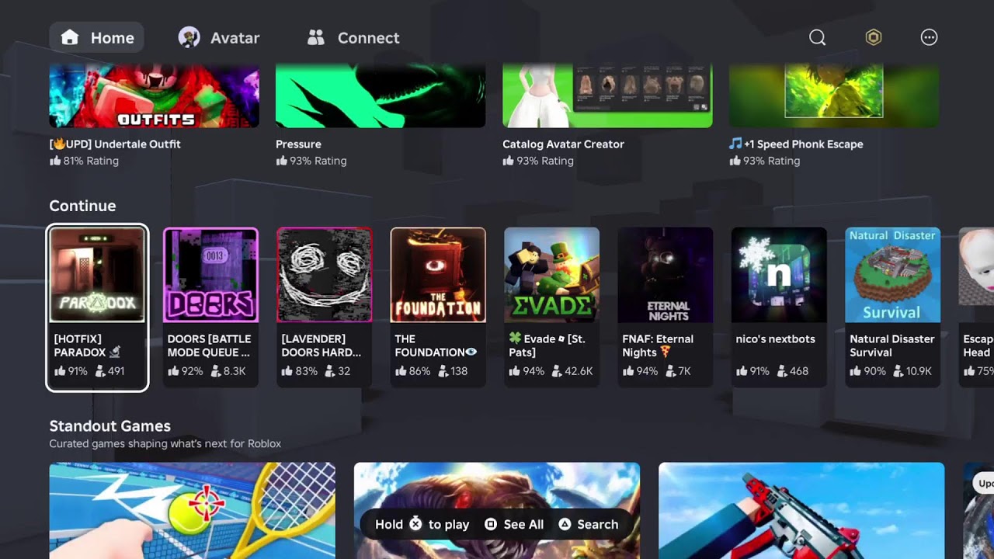Image resolution: width=994 pixels, height=559 pixels.
Task: Click nico's nextbots 91% rating
Action: tap(753, 371)
